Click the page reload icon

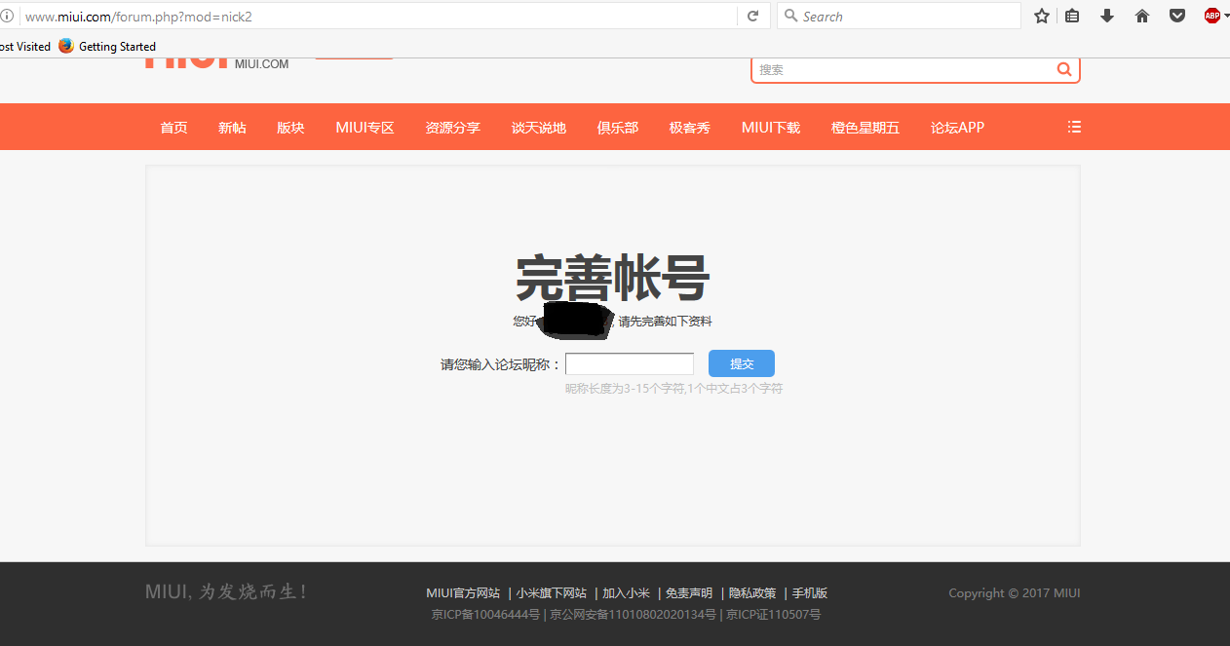[x=752, y=17]
